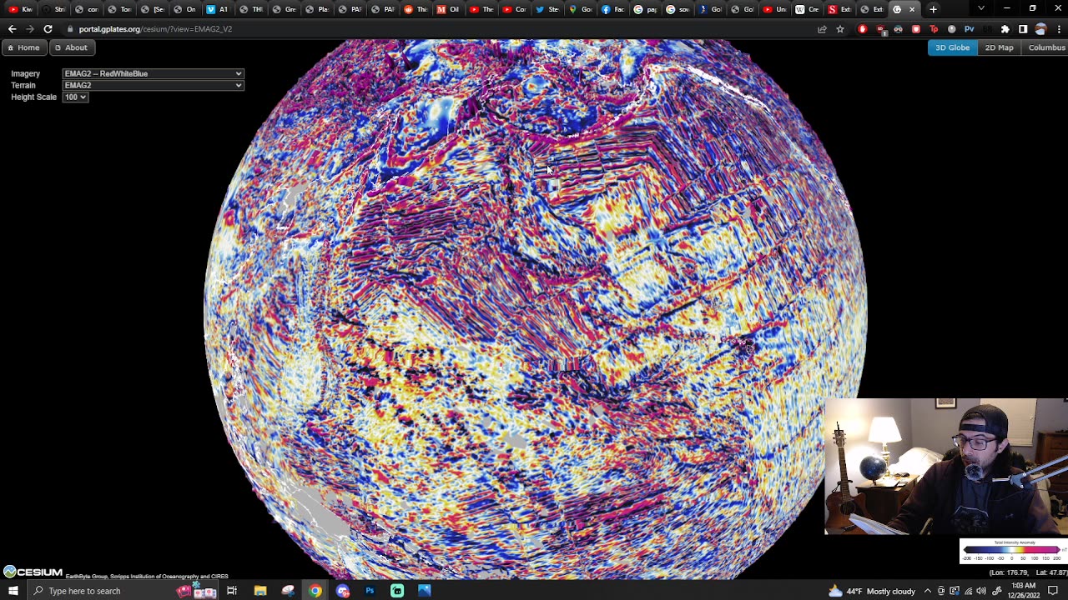Open the Windows Start menu
This screenshot has height=600, width=1068.
pos(13,591)
